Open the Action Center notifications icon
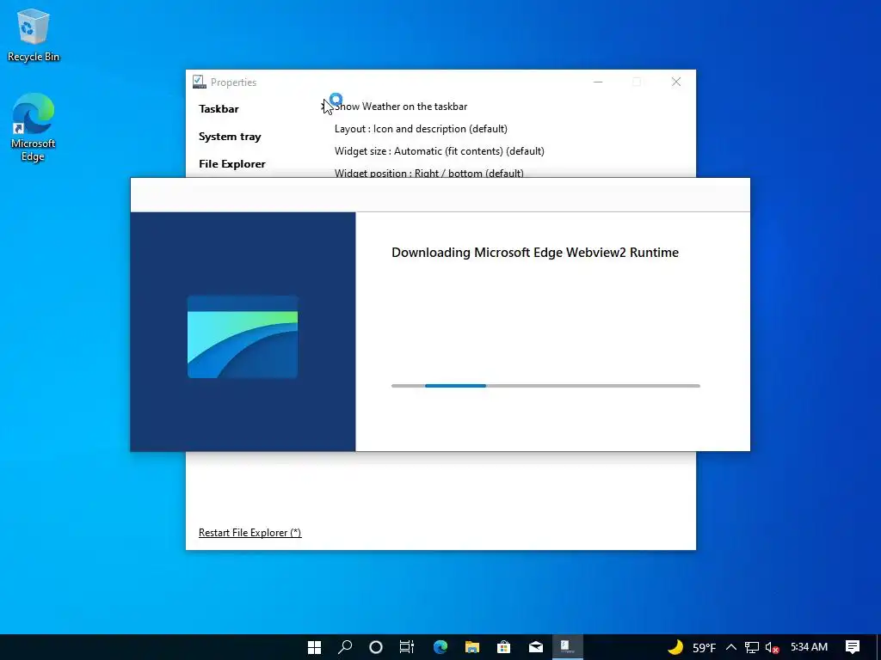 (853, 647)
